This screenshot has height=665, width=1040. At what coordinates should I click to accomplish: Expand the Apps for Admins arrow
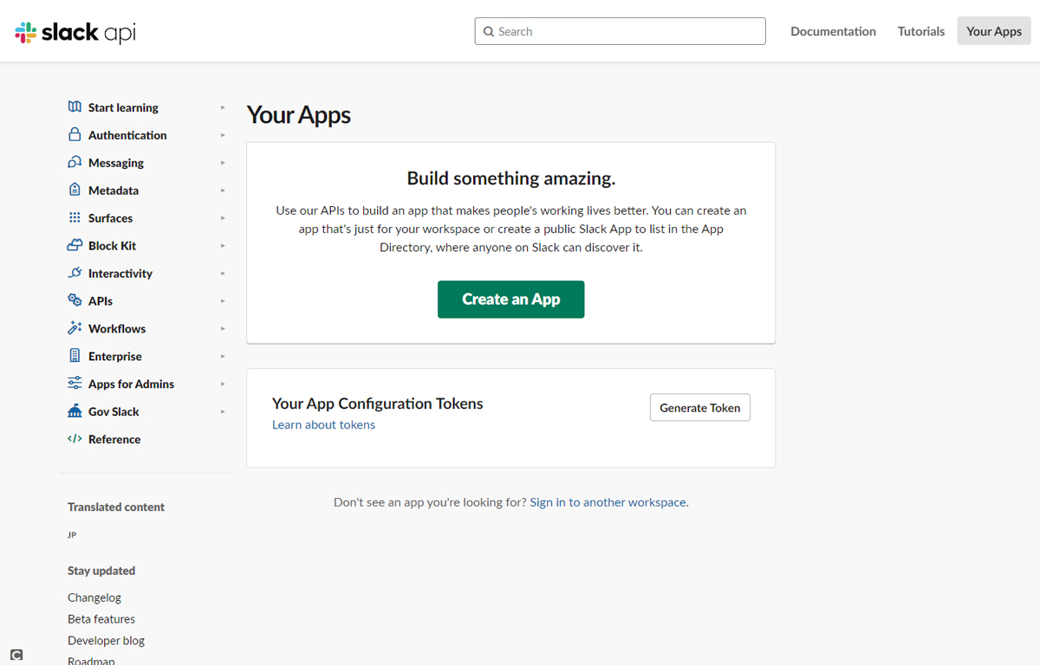point(223,384)
